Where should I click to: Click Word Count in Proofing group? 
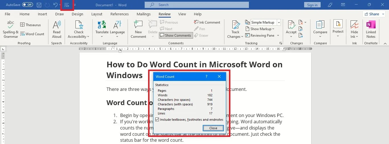[32, 34]
